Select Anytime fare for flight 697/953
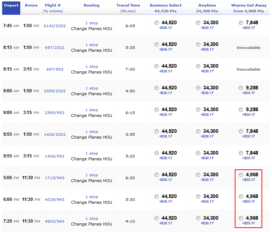The height and width of the screenshot is (232, 272). 198,66
